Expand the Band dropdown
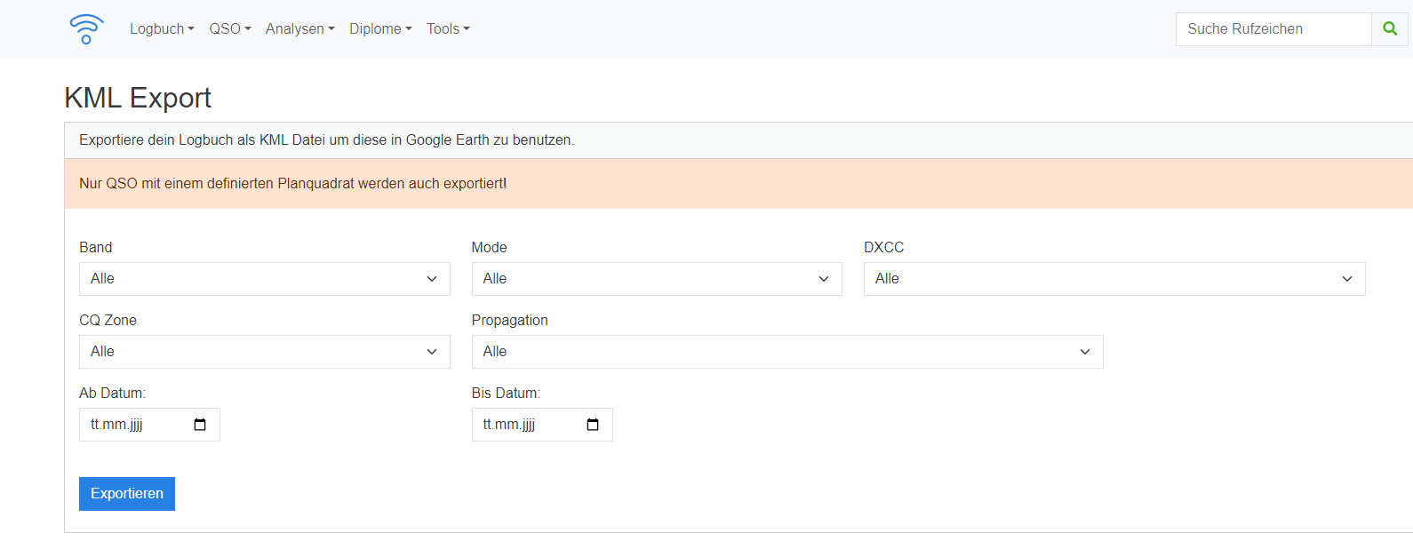The width and height of the screenshot is (1413, 557). point(264,279)
